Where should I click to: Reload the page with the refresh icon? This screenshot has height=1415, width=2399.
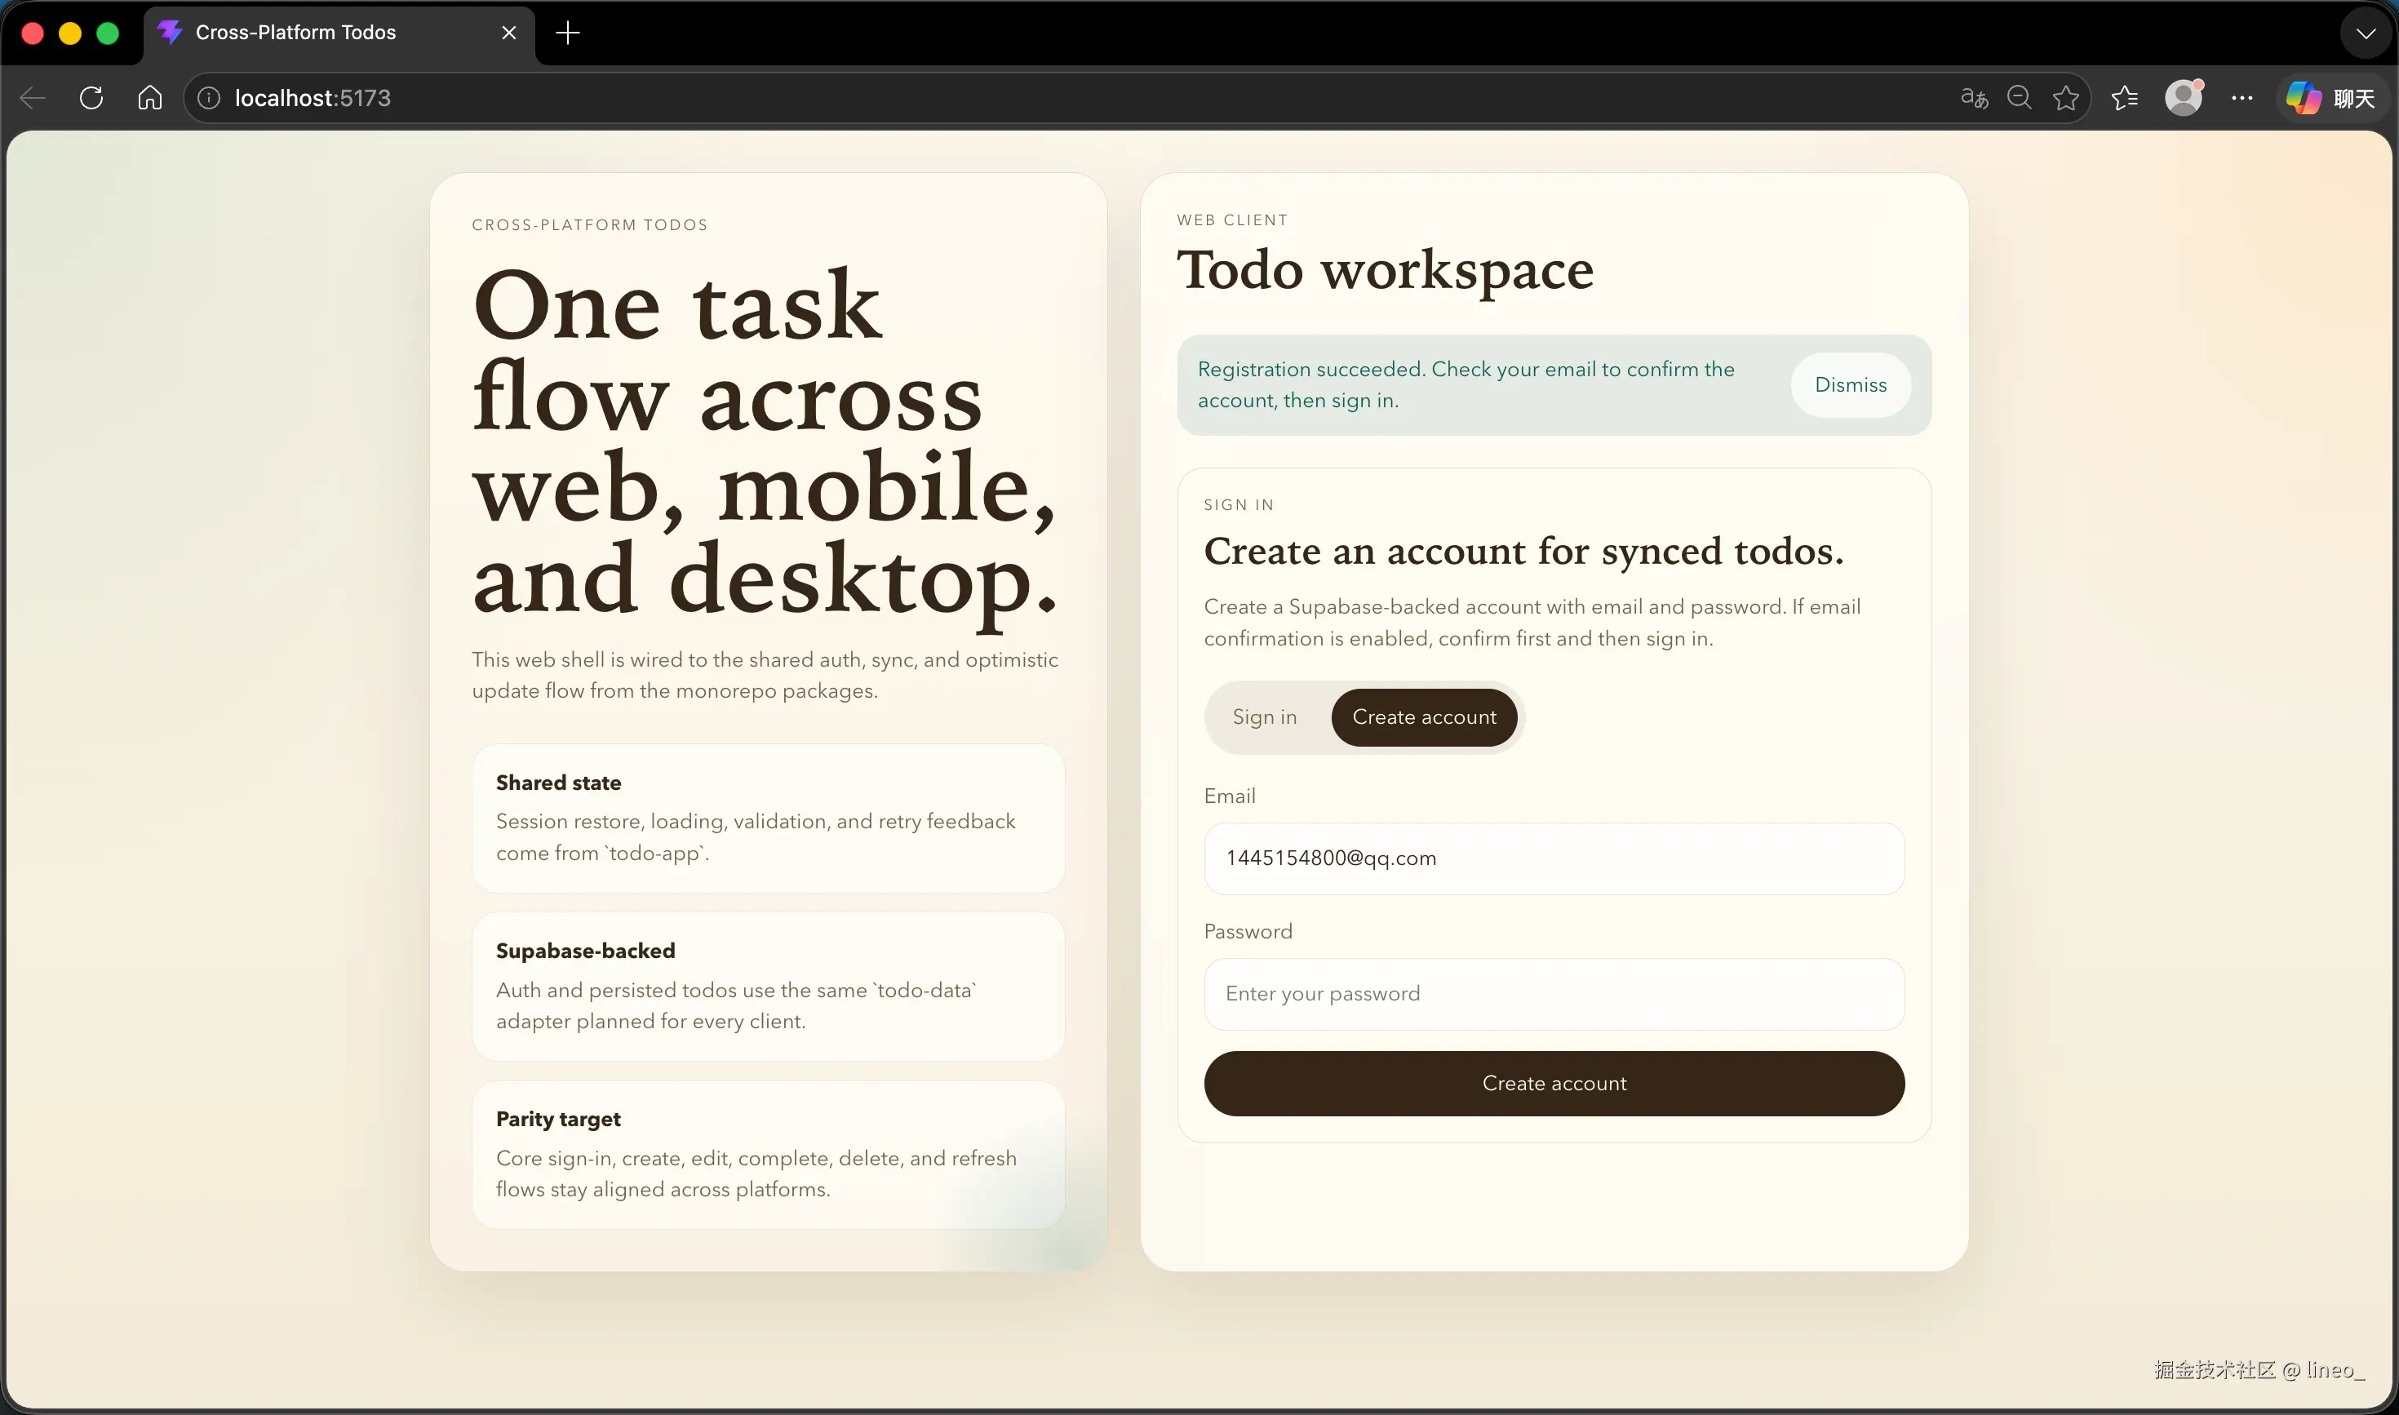(x=91, y=98)
